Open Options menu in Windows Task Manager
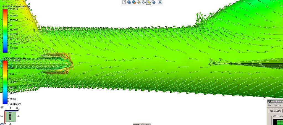Viewport: 283px width, 125px height. point(277,105)
